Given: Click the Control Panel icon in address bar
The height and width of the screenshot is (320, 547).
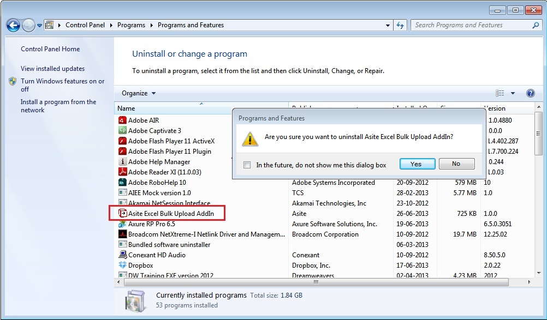Looking at the screenshot, I should (x=50, y=25).
